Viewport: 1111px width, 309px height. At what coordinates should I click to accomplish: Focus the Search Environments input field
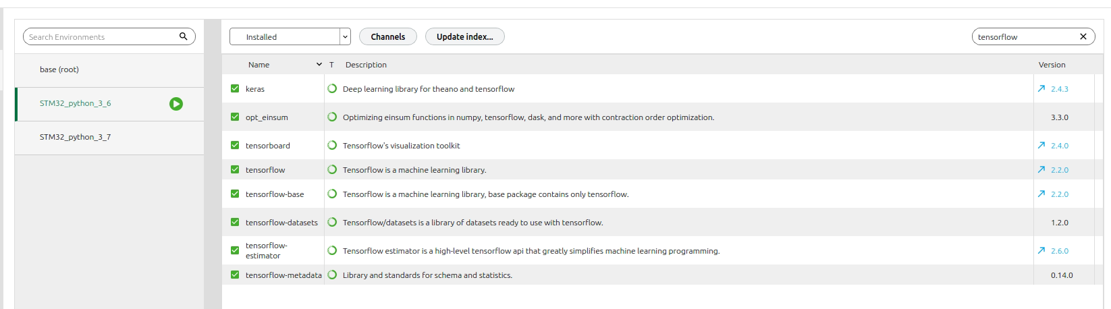[x=101, y=36]
